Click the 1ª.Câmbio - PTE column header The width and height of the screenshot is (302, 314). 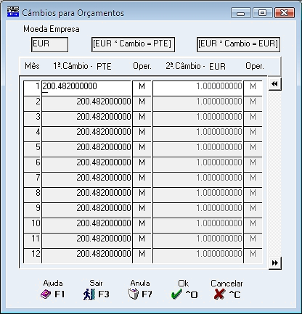coord(82,66)
